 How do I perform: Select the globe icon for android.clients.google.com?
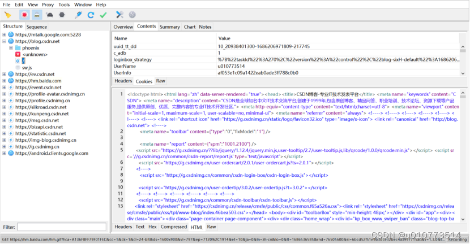pyautogui.click(x=11, y=153)
